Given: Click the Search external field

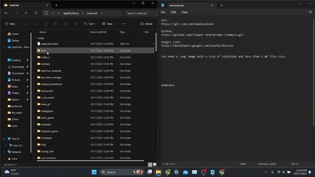Looking at the screenshot, I should click(x=141, y=13).
